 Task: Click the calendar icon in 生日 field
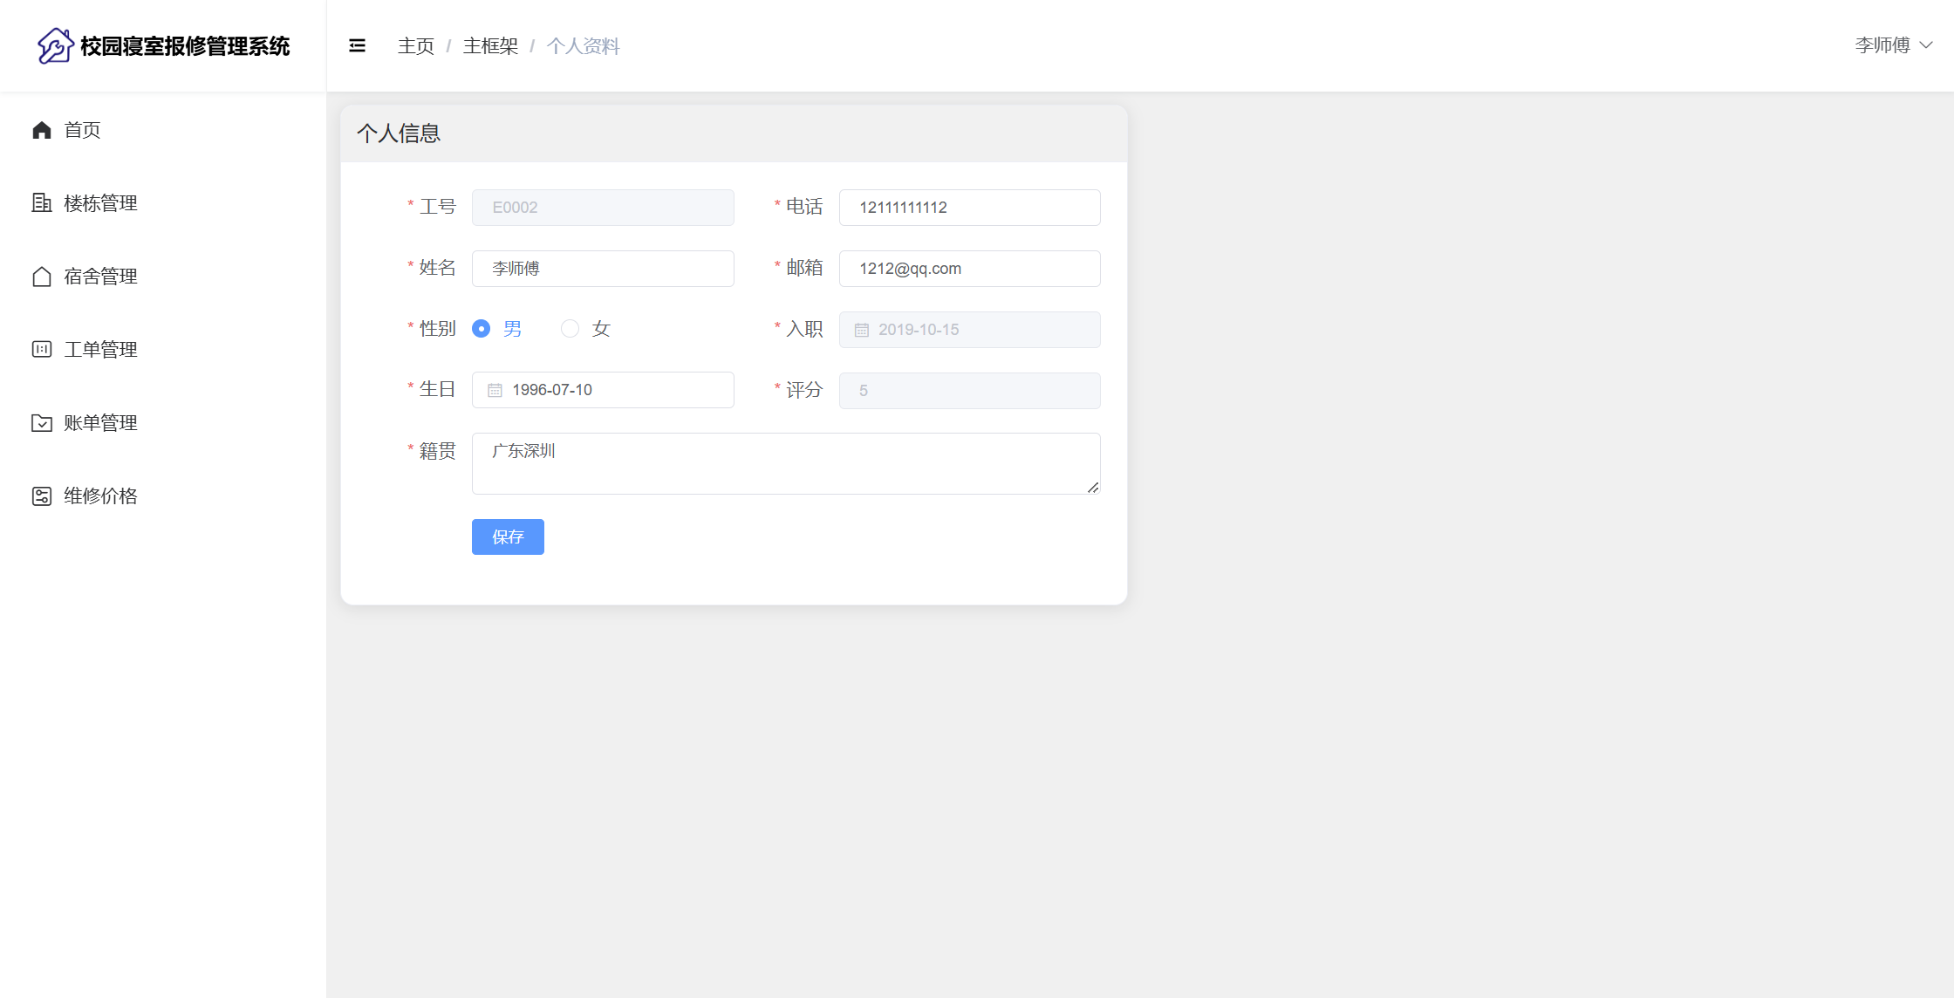click(495, 391)
